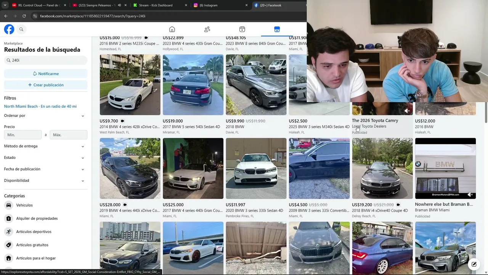Open the 2018 BMW i4 xDrive40 photo
488x275 pixels.
(x=382, y=168)
